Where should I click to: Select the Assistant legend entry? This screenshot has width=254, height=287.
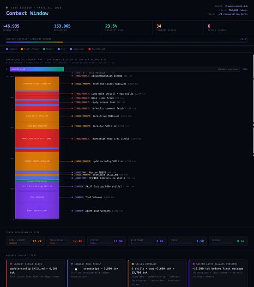pos(77,49)
